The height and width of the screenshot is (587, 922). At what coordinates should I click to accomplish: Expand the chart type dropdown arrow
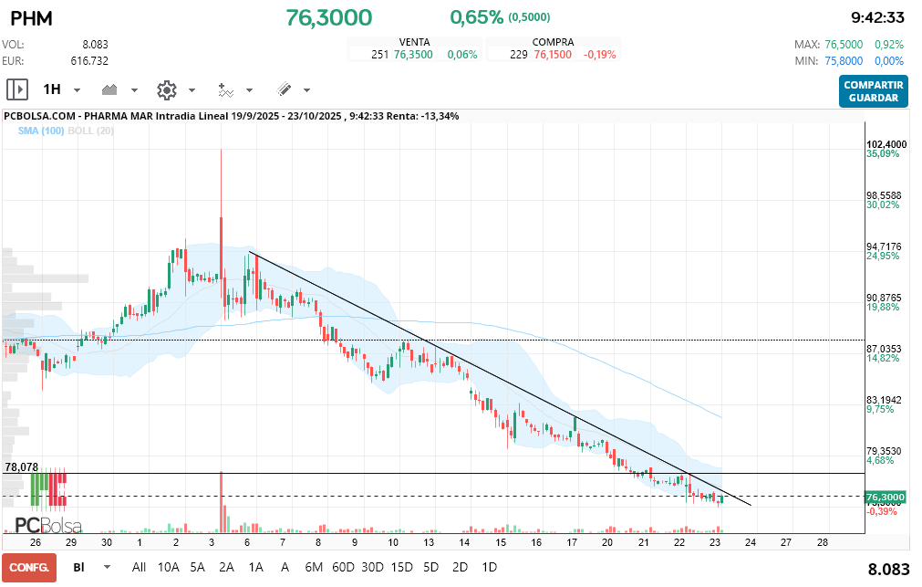click(134, 90)
